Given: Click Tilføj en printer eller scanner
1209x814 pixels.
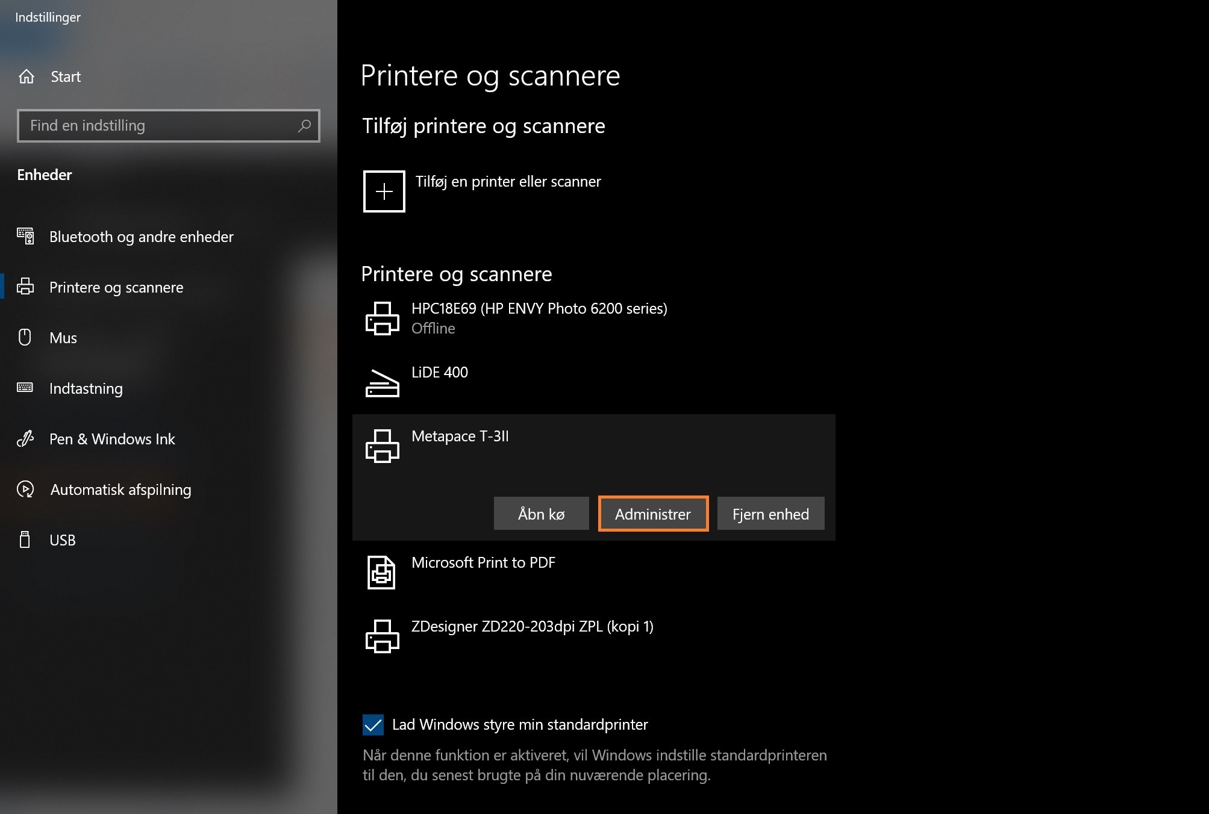Looking at the screenshot, I should [508, 181].
